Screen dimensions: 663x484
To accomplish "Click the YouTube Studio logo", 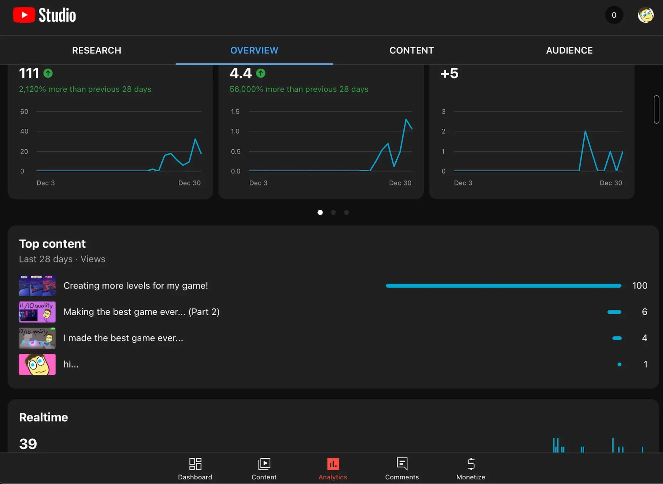I will point(44,15).
